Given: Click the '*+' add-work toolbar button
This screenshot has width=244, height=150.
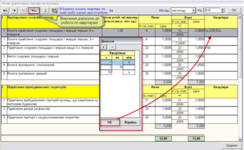Looking at the screenshot, I should click(x=14, y=11).
